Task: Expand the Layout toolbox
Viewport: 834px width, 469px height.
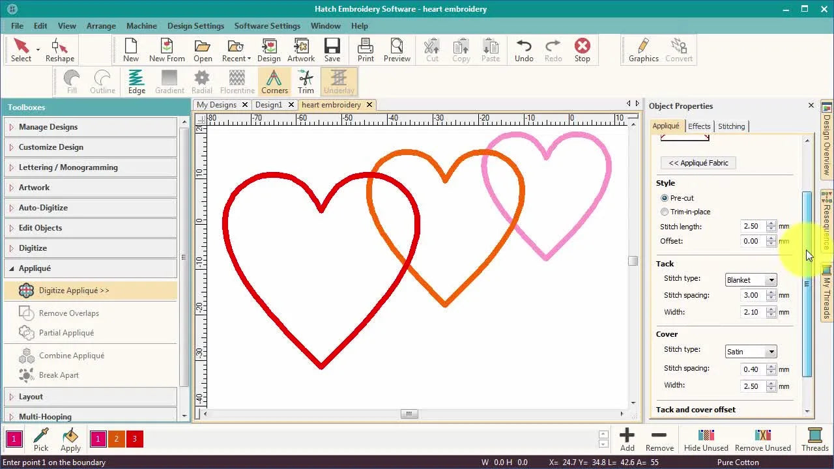Action: pos(90,397)
